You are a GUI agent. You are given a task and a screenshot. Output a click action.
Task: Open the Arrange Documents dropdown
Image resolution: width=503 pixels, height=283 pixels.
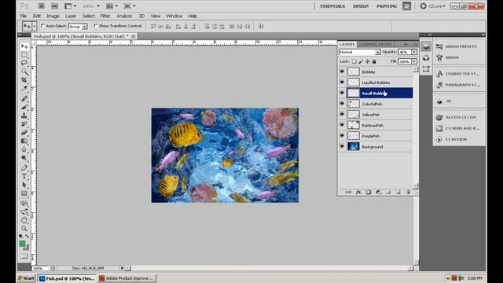tap(112, 6)
